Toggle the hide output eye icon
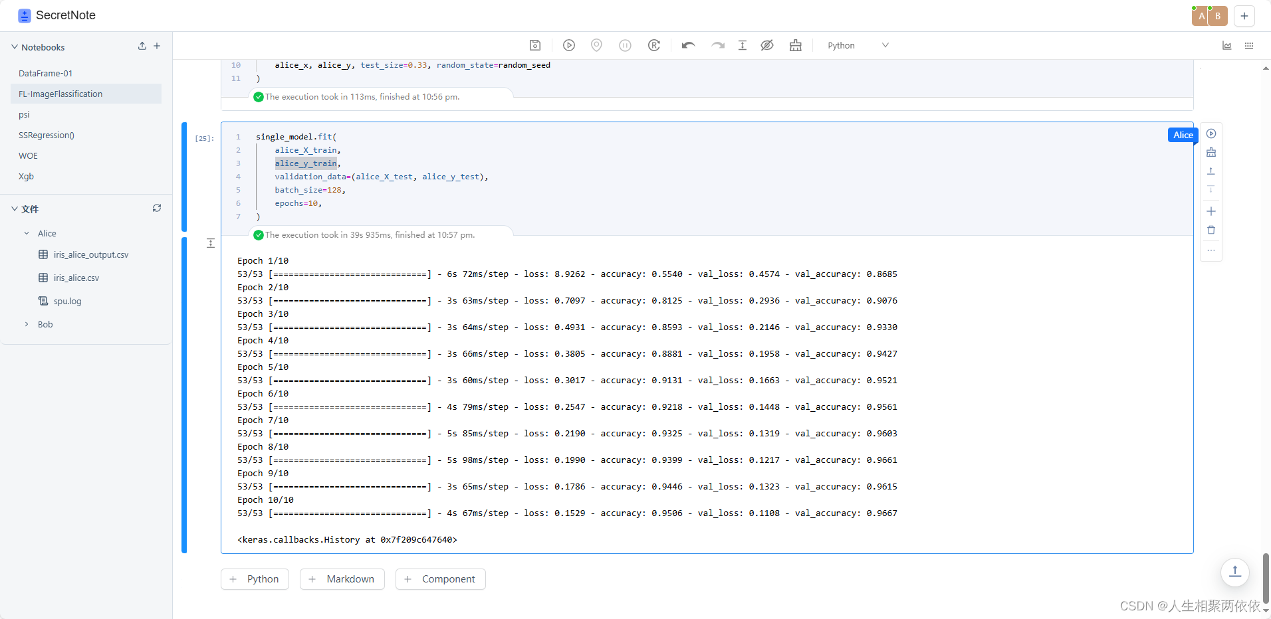Image resolution: width=1271 pixels, height=619 pixels. tap(767, 45)
